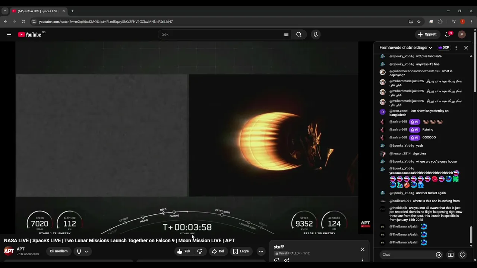The height and width of the screenshot is (268, 477).
Task: Click Opprett create button
Action: point(427,35)
